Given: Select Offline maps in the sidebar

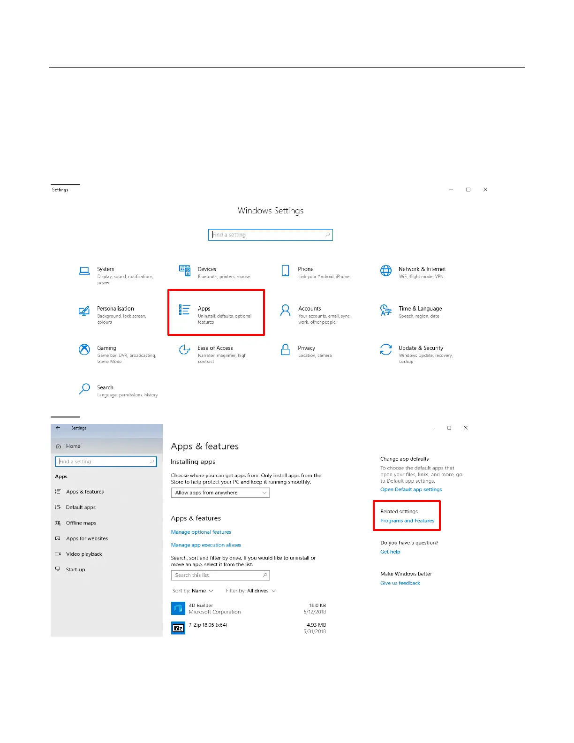Looking at the screenshot, I should tap(81, 523).
